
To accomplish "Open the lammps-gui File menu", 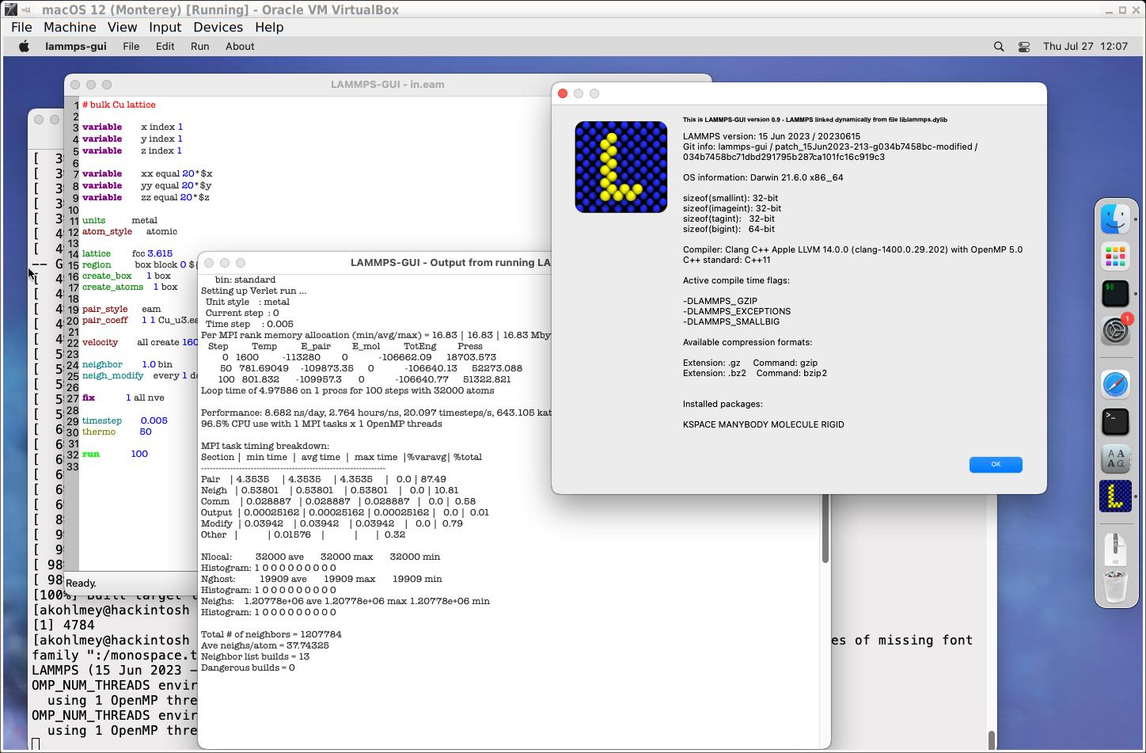I will coord(131,47).
